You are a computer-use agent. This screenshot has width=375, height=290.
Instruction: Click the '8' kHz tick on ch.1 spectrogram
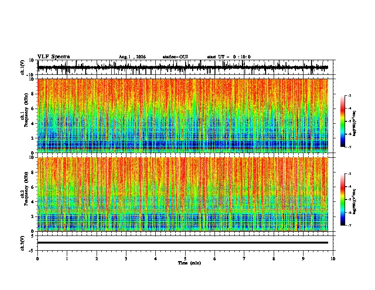click(x=33, y=94)
